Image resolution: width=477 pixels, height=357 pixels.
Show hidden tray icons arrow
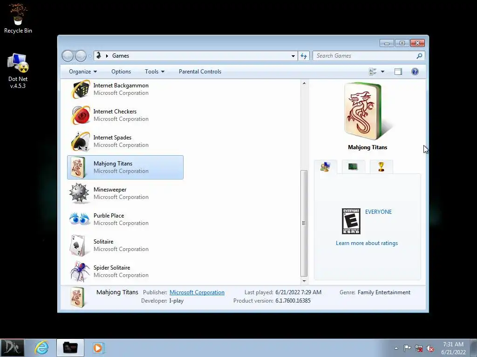point(396,348)
